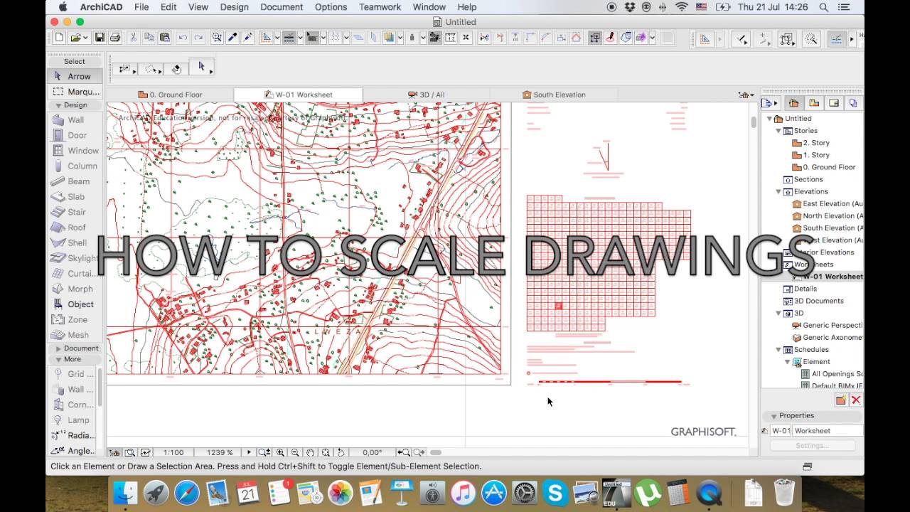
Task: Click the Print icon in toolbar
Action: pos(114,38)
